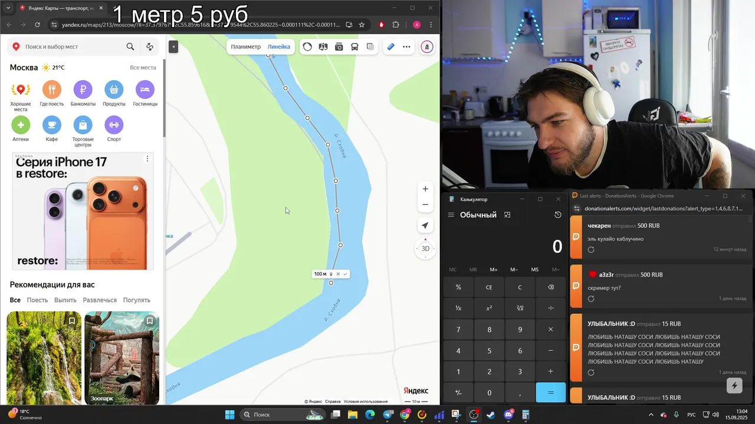Click the blue ruler tool icon

(390, 47)
